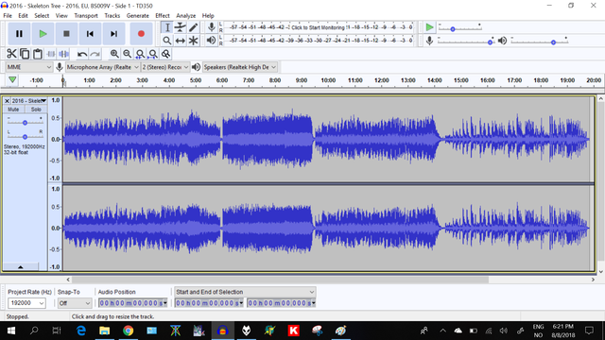Open Windows Start menu
The height and width of the screenshot is (340, 605).
pos(10,331)
